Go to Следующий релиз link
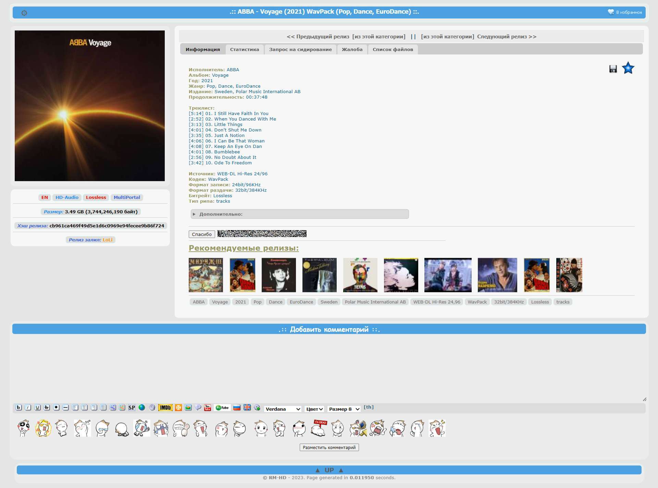 coord(507,37)
